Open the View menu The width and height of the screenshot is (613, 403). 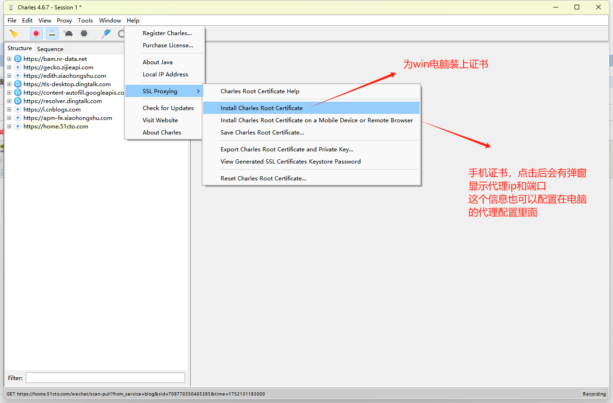coord(45,20)
